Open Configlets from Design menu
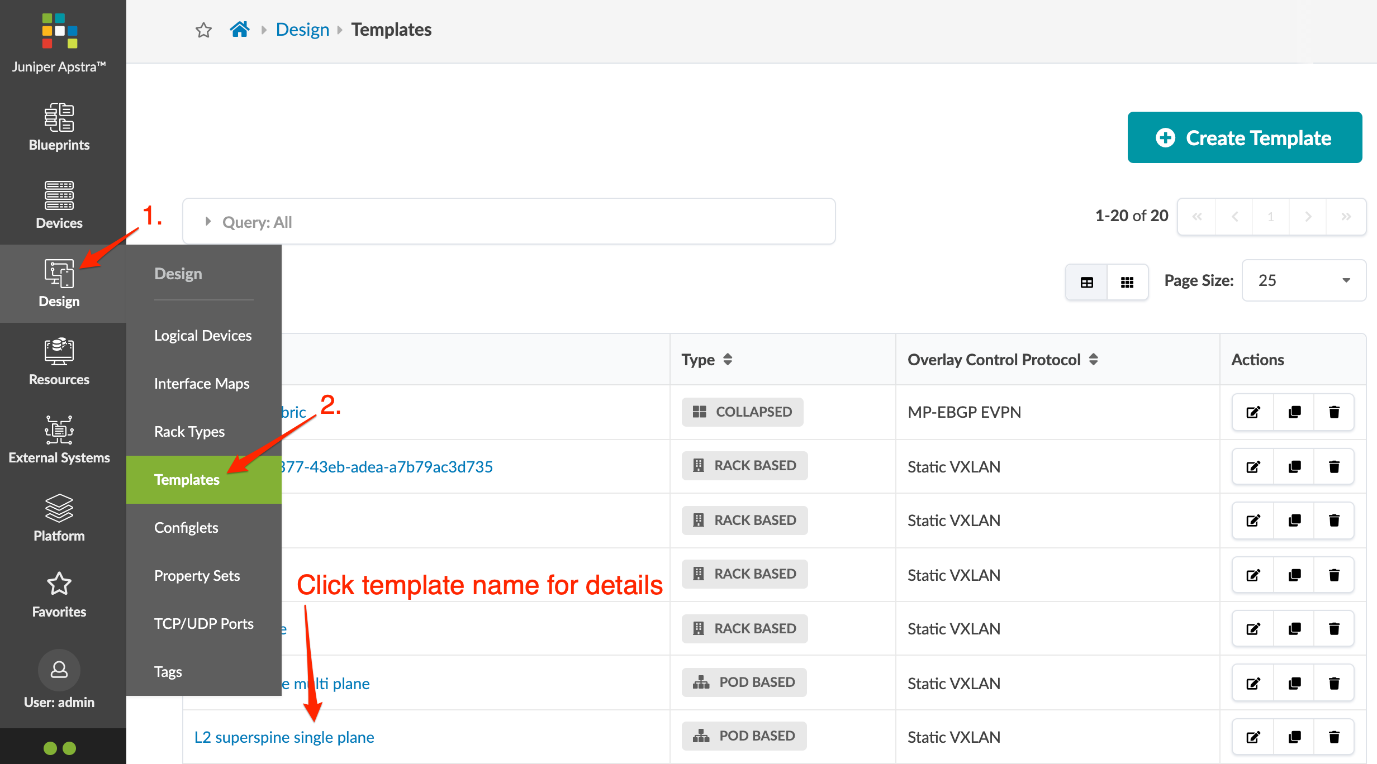The width and height of the screenshot is (1377, 764). (186, 528)
